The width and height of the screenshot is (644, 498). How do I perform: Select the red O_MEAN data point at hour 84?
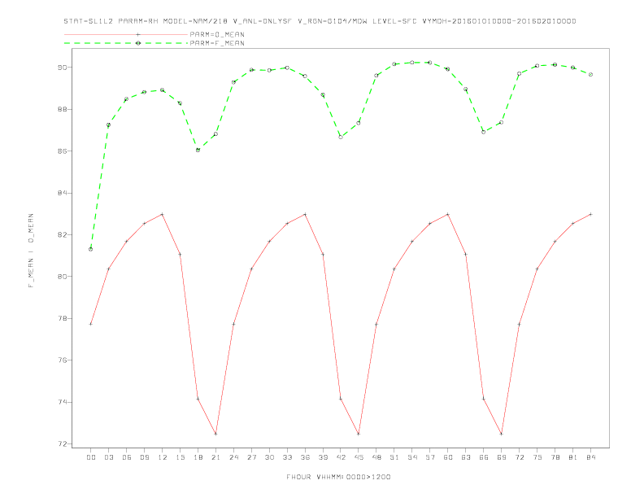pos(590,215)
